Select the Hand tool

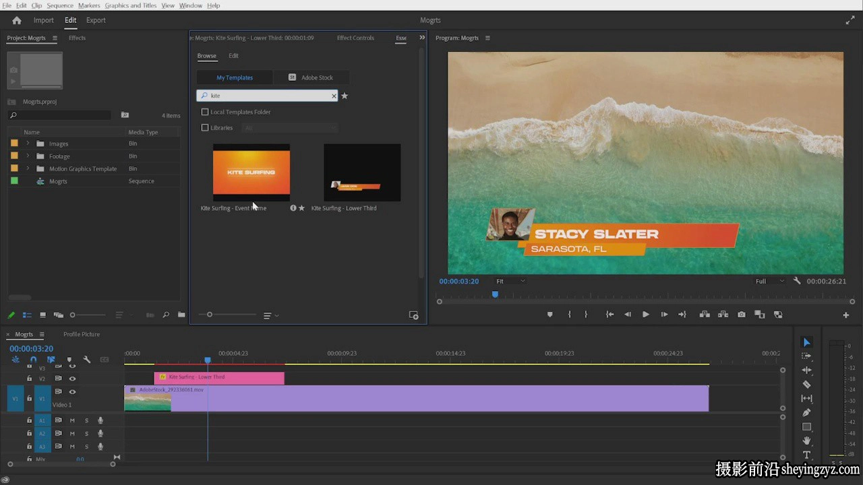[806, 441]
